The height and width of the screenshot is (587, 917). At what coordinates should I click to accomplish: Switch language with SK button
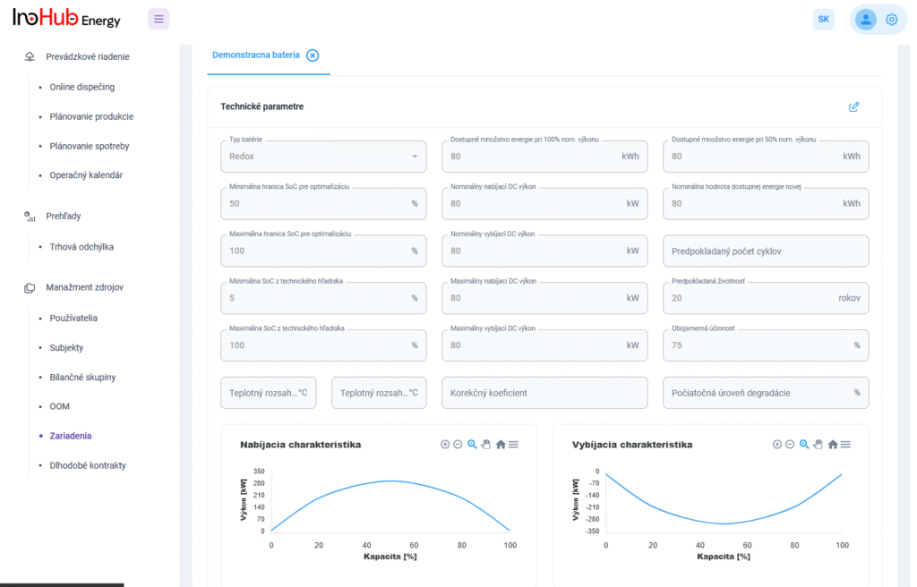(823, 20)
